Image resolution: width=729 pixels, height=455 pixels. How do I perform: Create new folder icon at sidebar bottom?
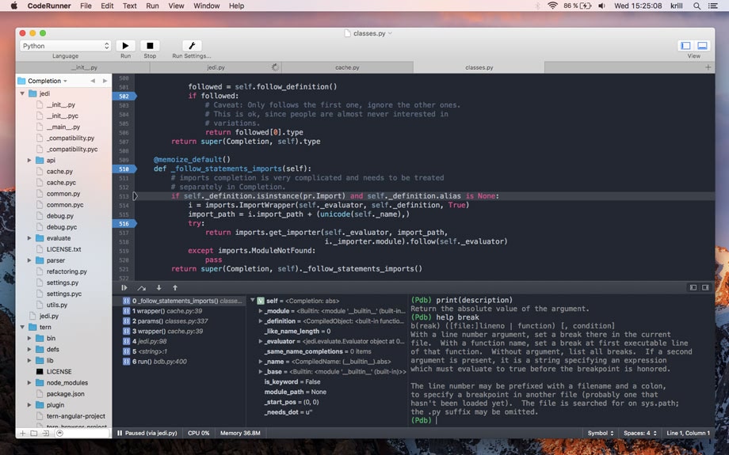34,433
